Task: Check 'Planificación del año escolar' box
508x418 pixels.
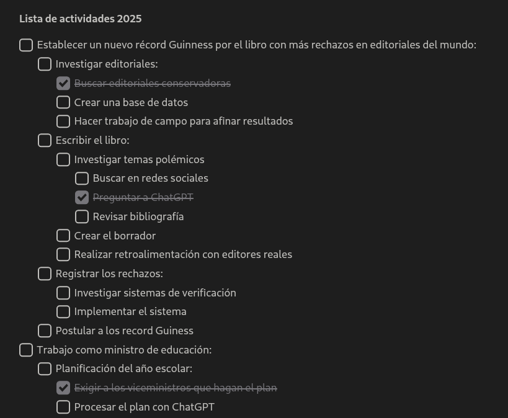Action: pos(45,369)
